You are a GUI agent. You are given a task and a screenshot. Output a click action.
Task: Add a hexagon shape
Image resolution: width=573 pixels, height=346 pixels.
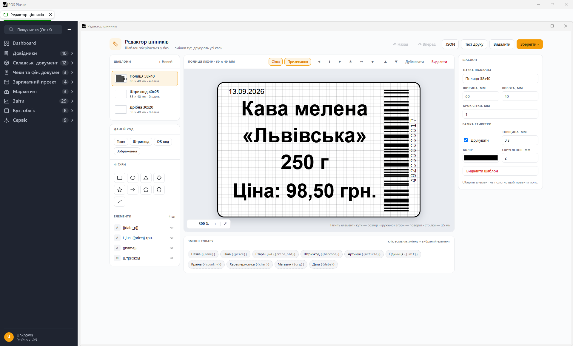(x=159, y=190)
